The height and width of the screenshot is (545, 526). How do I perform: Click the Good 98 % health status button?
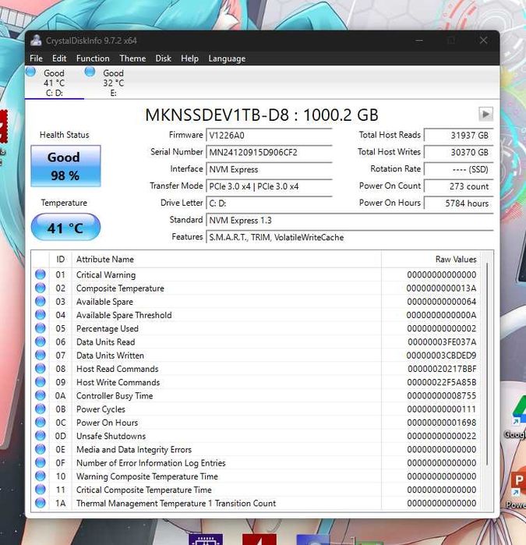[x=65, y=166]
